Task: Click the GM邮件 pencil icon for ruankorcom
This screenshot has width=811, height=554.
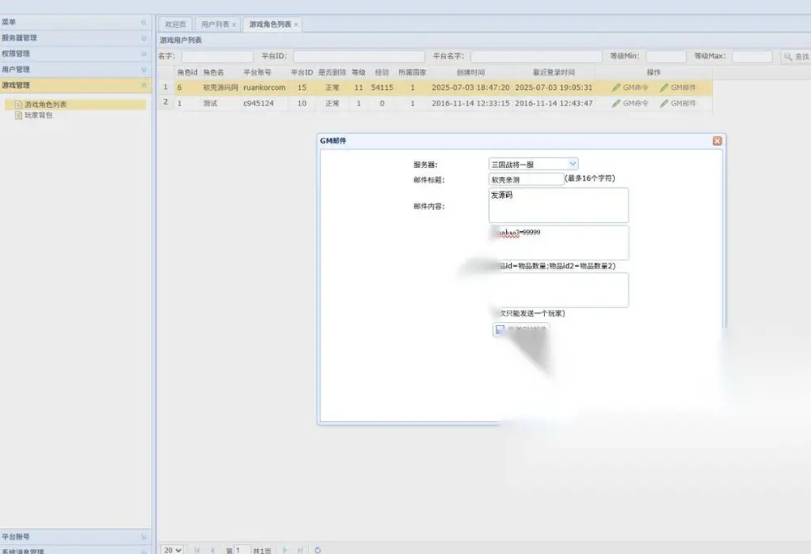Action: click(x=664, y=88)
